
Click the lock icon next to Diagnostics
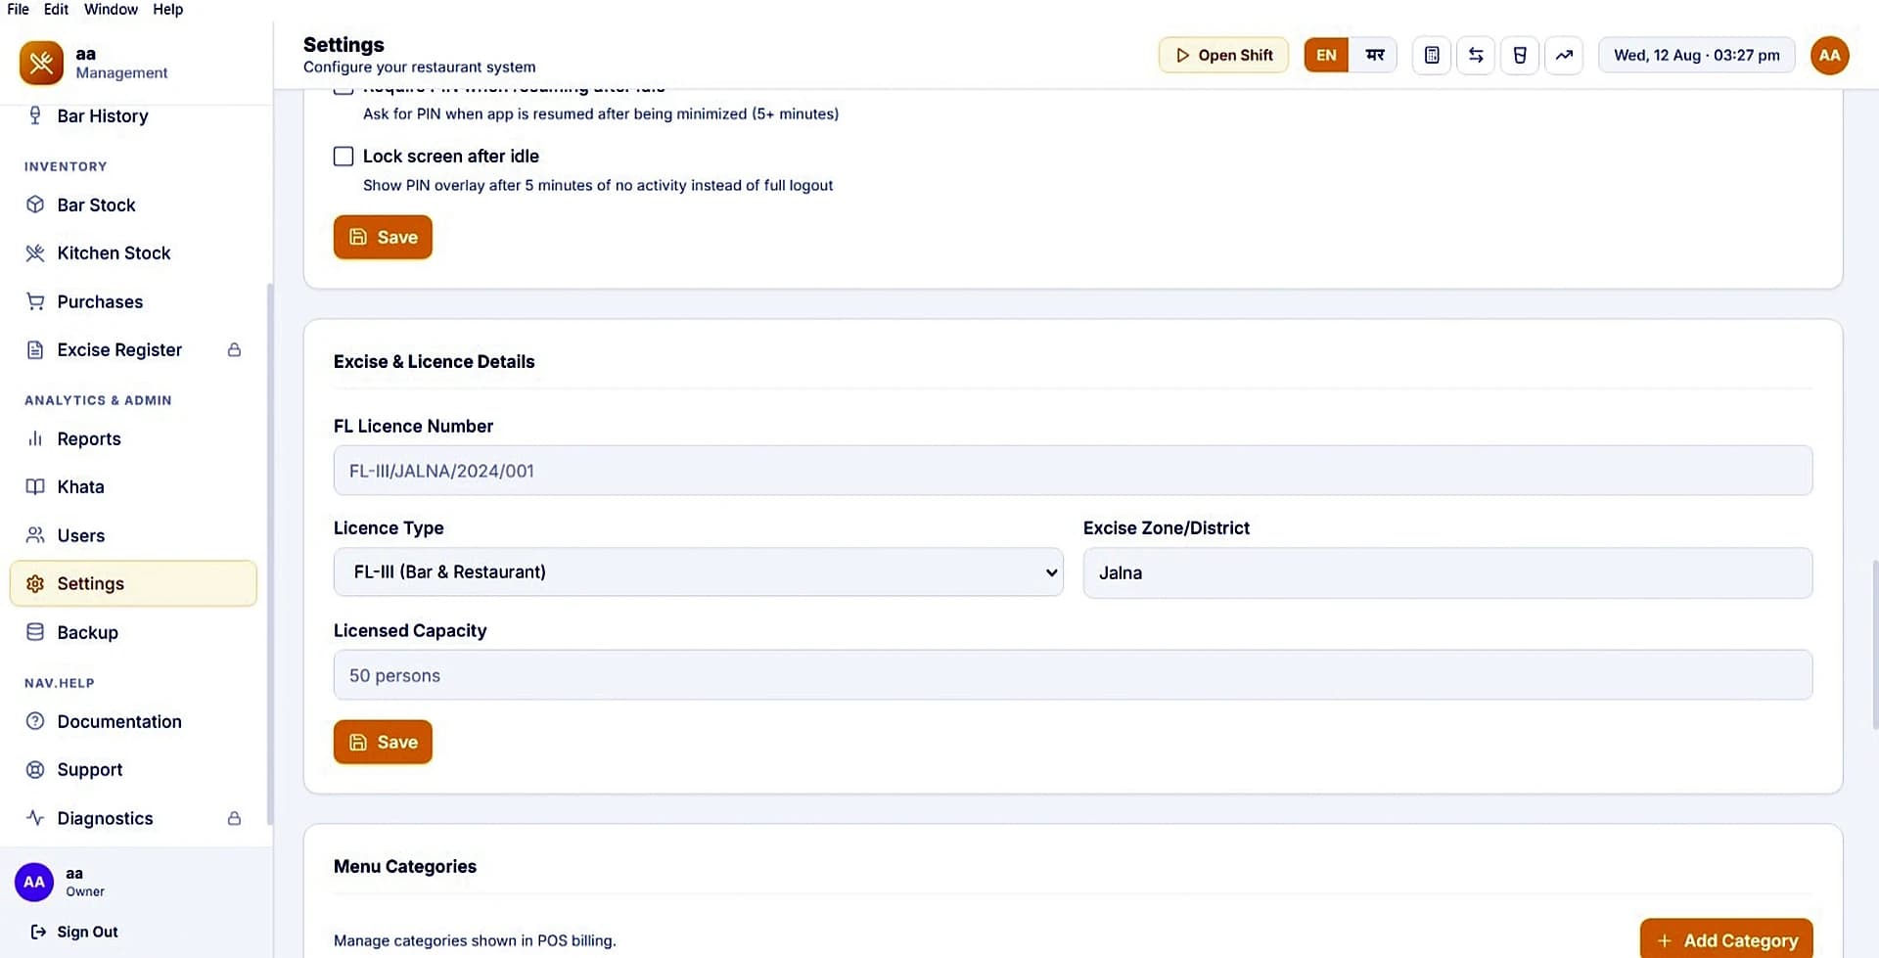click(x=234, y=818)
